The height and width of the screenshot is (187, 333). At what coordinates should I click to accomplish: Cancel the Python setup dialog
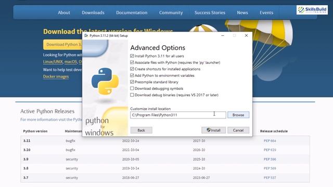tap(238, 130)
